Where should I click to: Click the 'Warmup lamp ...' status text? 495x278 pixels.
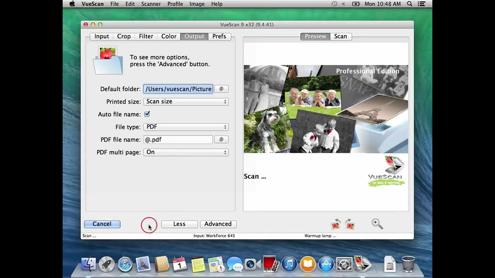click(x=320, y=236)
